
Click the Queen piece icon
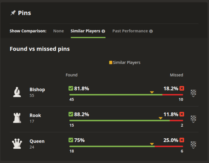pyautogui.click(x=17, y=143)
